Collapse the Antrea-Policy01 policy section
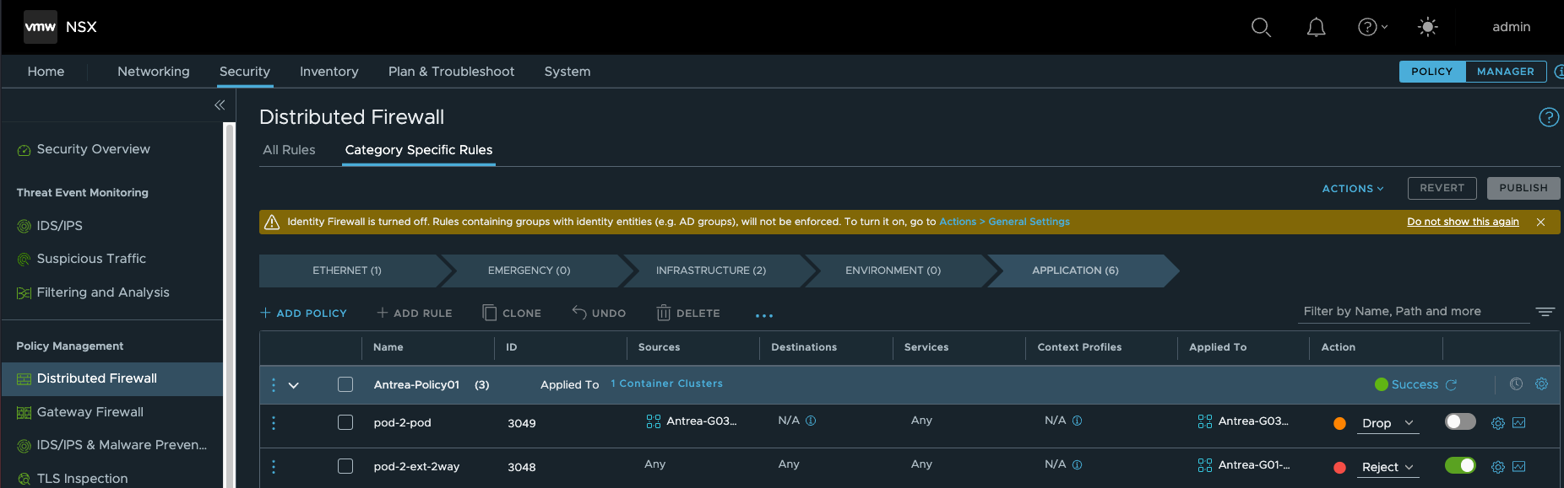1564x488 pixels. click(x=294, y=385)
